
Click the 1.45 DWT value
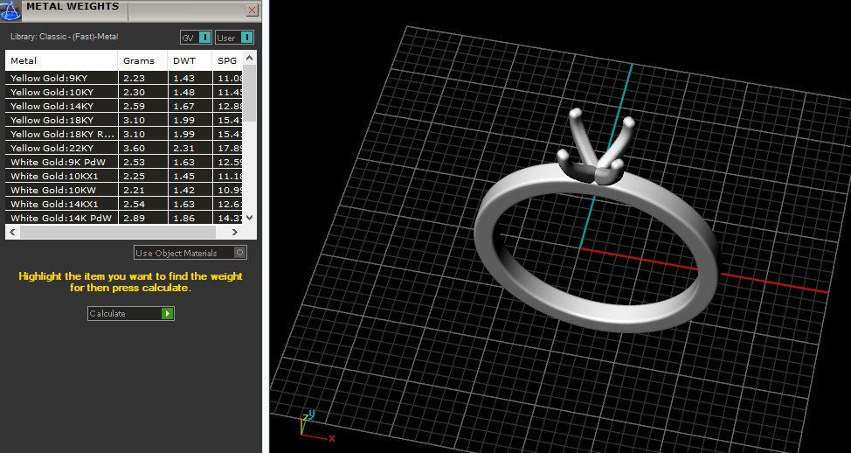click(x=184, y=176)
